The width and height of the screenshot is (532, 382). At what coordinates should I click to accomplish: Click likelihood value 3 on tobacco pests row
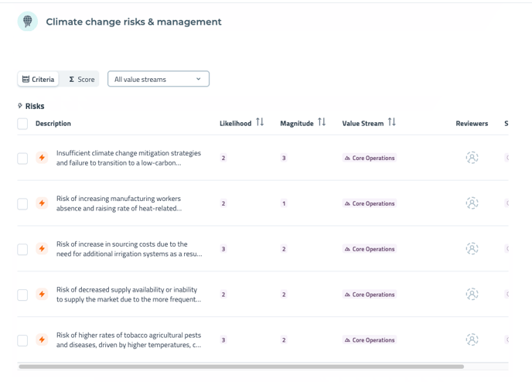[x=223, y=340]
